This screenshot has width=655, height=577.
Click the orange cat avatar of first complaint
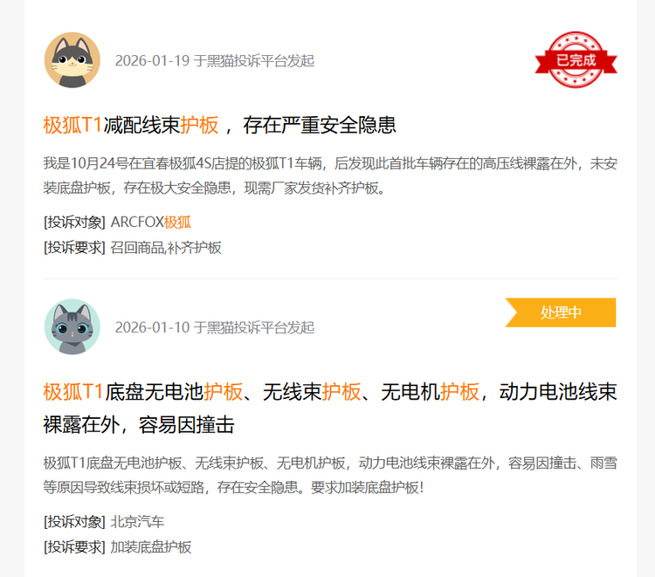[x=72, y=60]
